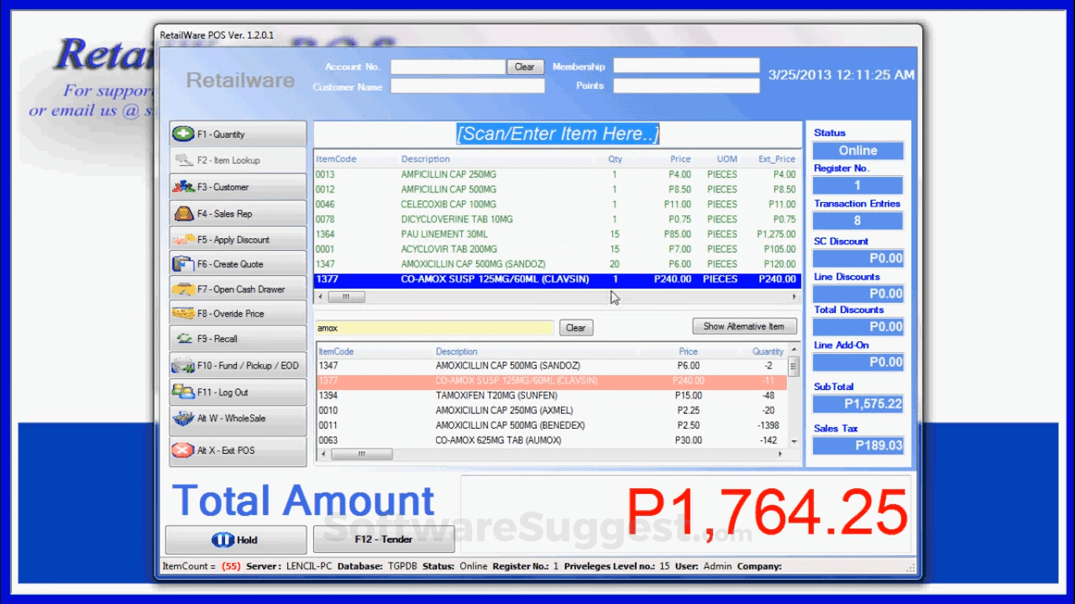Put the transaction on Hold
This screenshot has height=604, width=1075.
click(236, 540)
